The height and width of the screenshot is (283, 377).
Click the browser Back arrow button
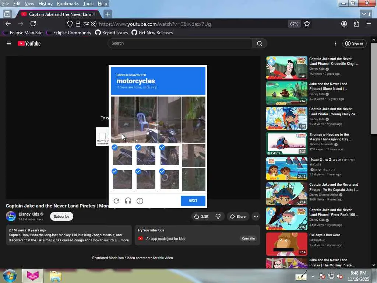[8, 24]
